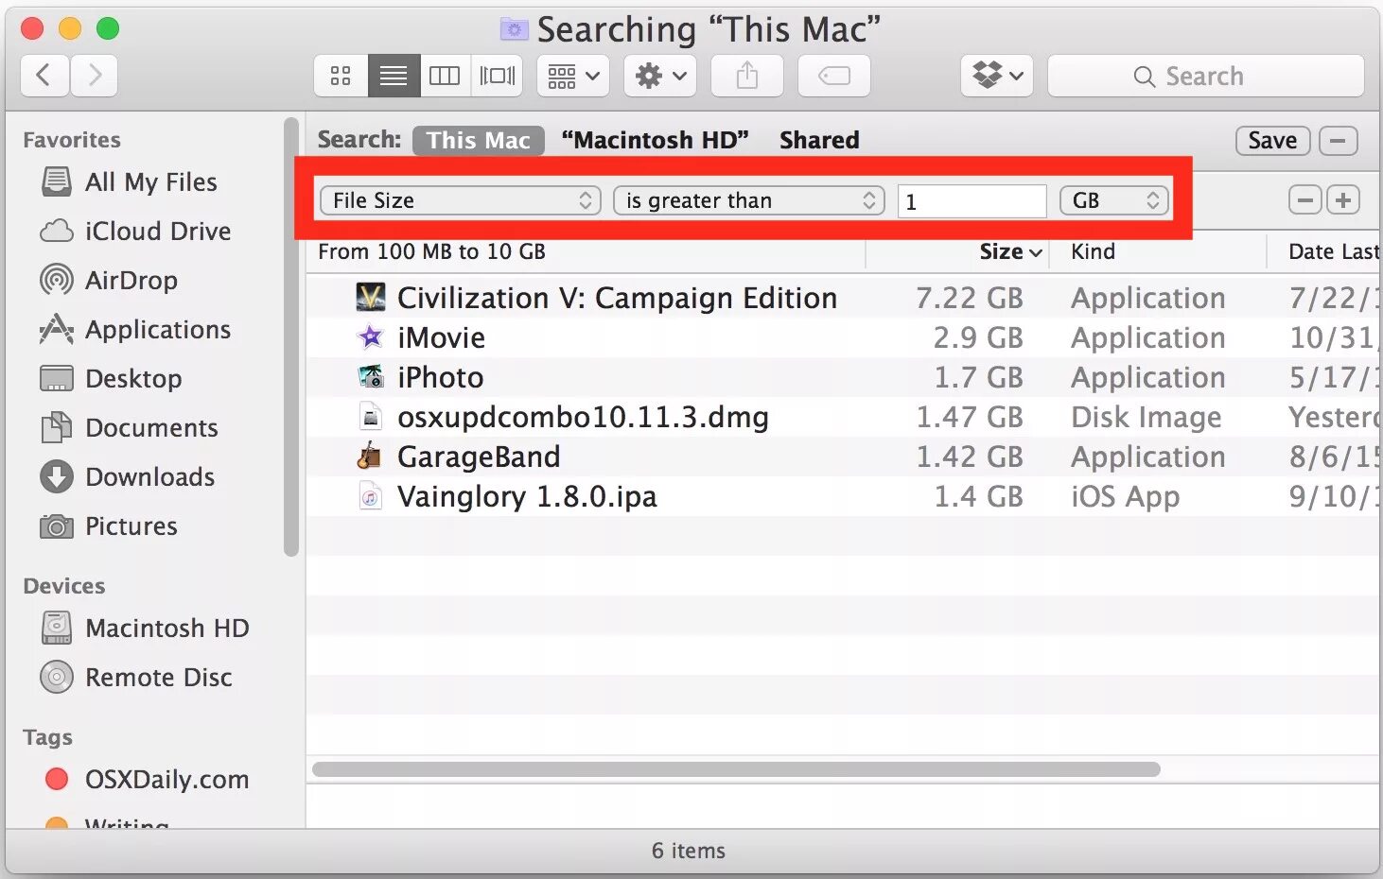Click the sidebar vertical scrollbar

pos(291,337)
